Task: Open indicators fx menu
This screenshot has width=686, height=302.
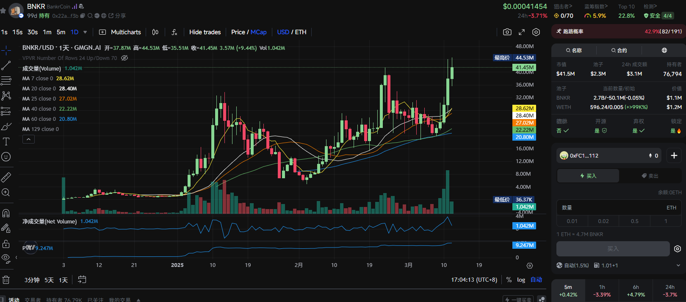Action: tap(174, 32)
